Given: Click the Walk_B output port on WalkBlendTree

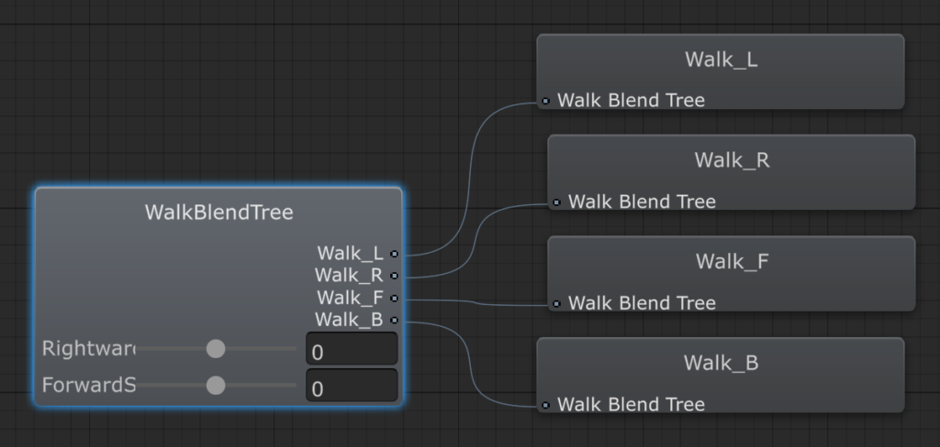Looking at the screenshot, I should pos(394,320).
